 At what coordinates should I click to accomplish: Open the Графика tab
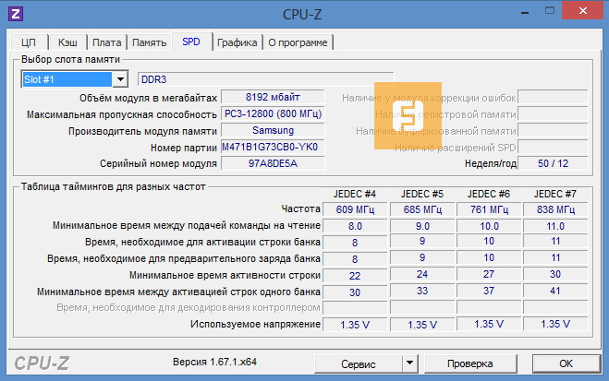click(238, 42)
